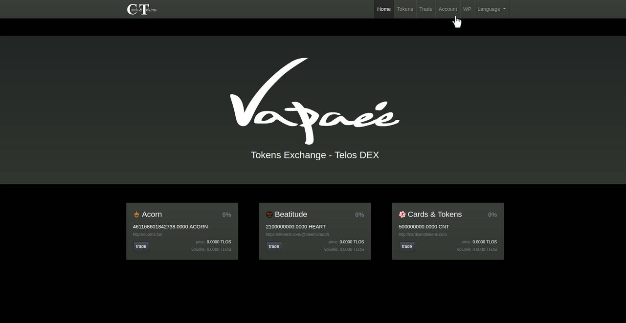Click the Acorn price 0.0000 TLOS
This screenshot has width=626, height=323.
[x=219, y=242]
